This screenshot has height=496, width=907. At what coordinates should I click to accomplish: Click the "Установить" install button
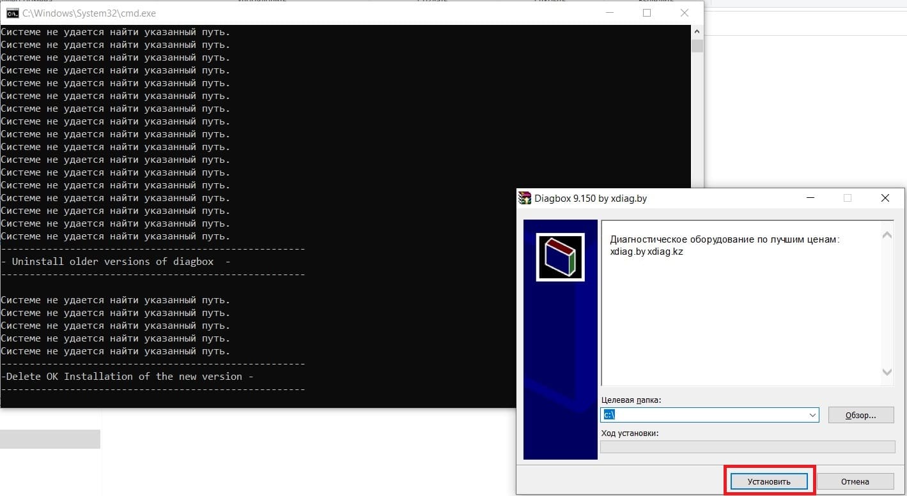tap(769, 481)
